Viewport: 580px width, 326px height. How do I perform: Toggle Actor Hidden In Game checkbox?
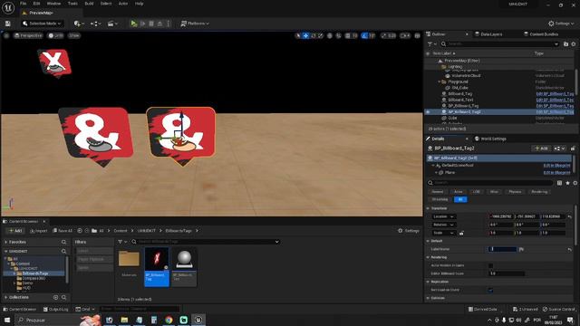pos(490,265)
